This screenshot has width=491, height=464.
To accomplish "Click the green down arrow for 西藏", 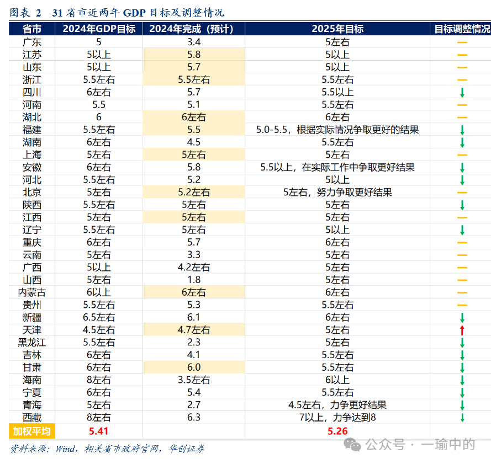I will pyautogui.click(x=462, y=418).
